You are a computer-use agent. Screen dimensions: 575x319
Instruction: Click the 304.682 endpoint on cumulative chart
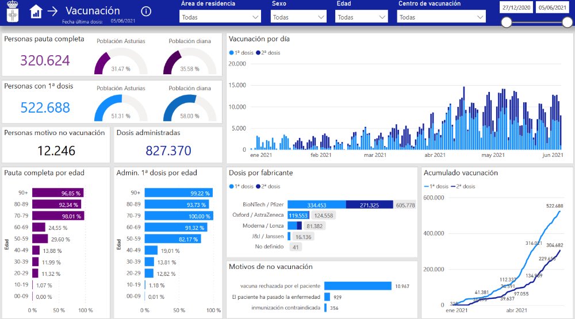[x=554, y=245]
